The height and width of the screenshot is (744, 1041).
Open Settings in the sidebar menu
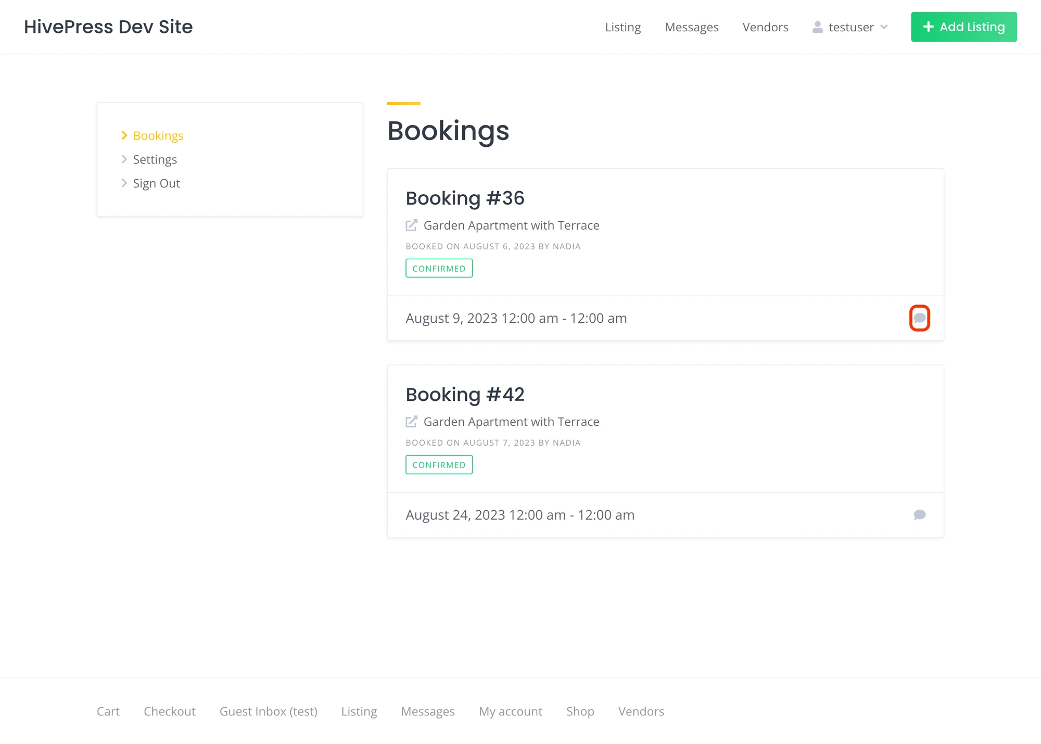click(155, 160)
